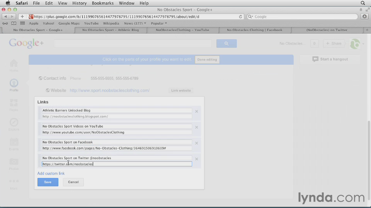Open Google Maps bookmark
Screen dimensions: 371x208
[69, 23]
